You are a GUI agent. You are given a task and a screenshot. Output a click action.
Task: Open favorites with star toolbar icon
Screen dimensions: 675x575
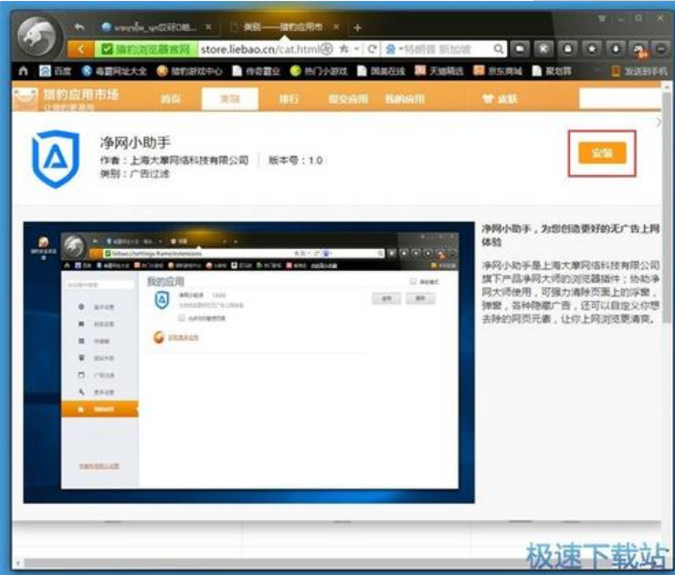coord(592,49)
